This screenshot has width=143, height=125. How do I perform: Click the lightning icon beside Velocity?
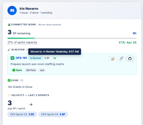pyautogui.click(x=9, y=95)
